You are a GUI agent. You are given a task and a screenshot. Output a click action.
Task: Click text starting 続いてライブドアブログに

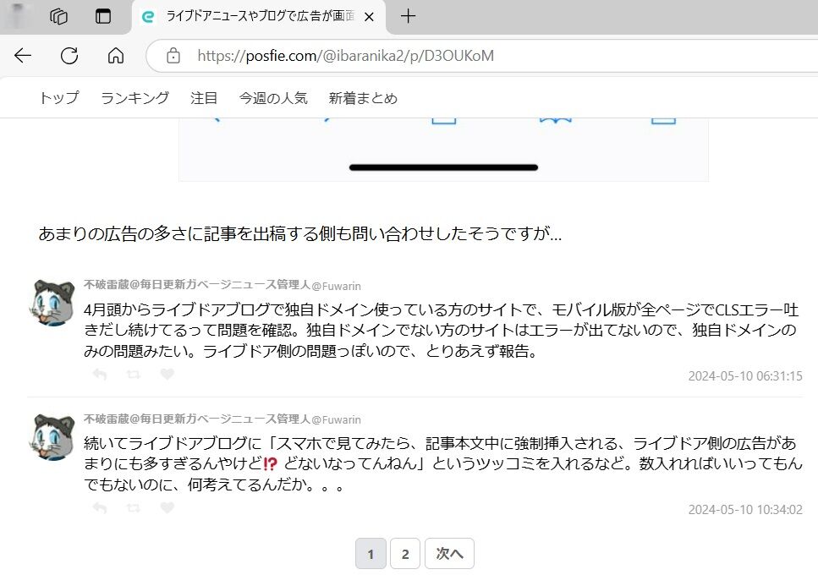[x=442, y=464]
